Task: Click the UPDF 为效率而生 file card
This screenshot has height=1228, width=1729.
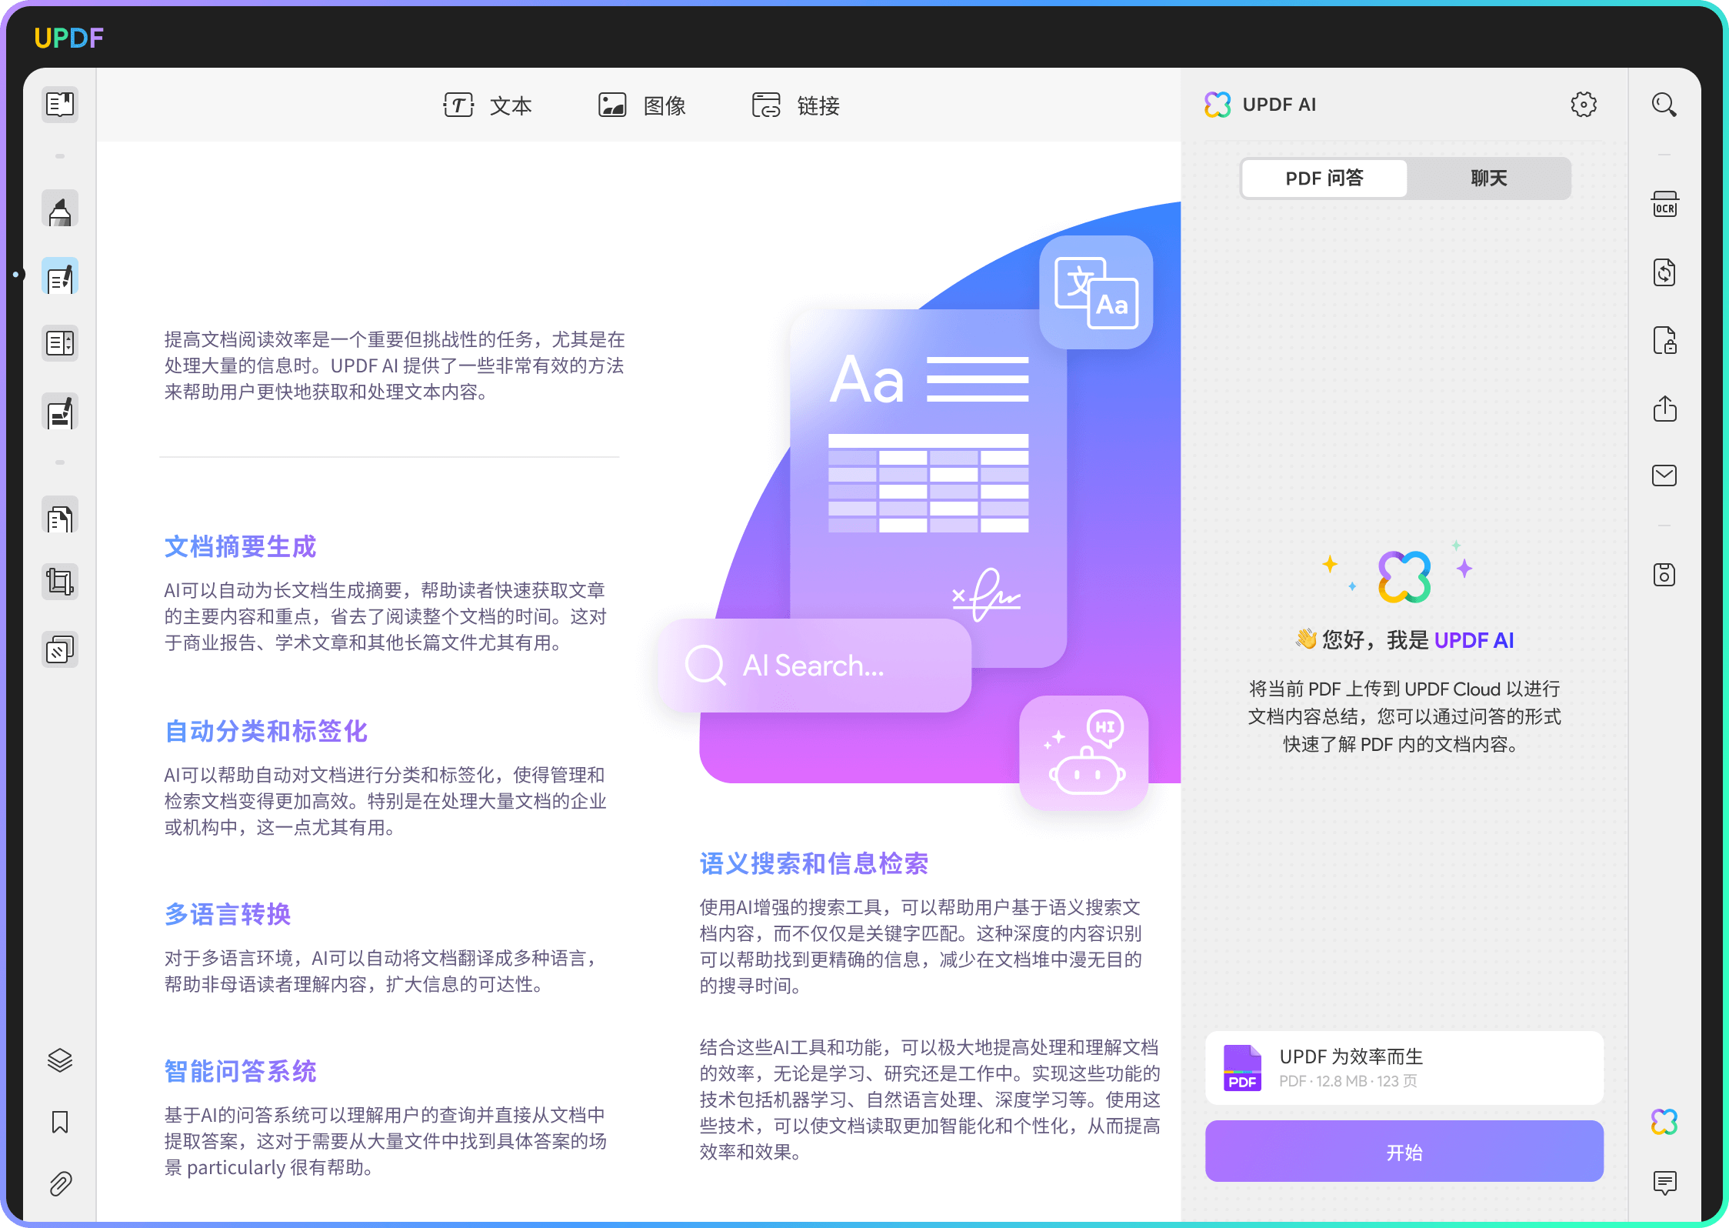Action: [x=1404, y=1068]
